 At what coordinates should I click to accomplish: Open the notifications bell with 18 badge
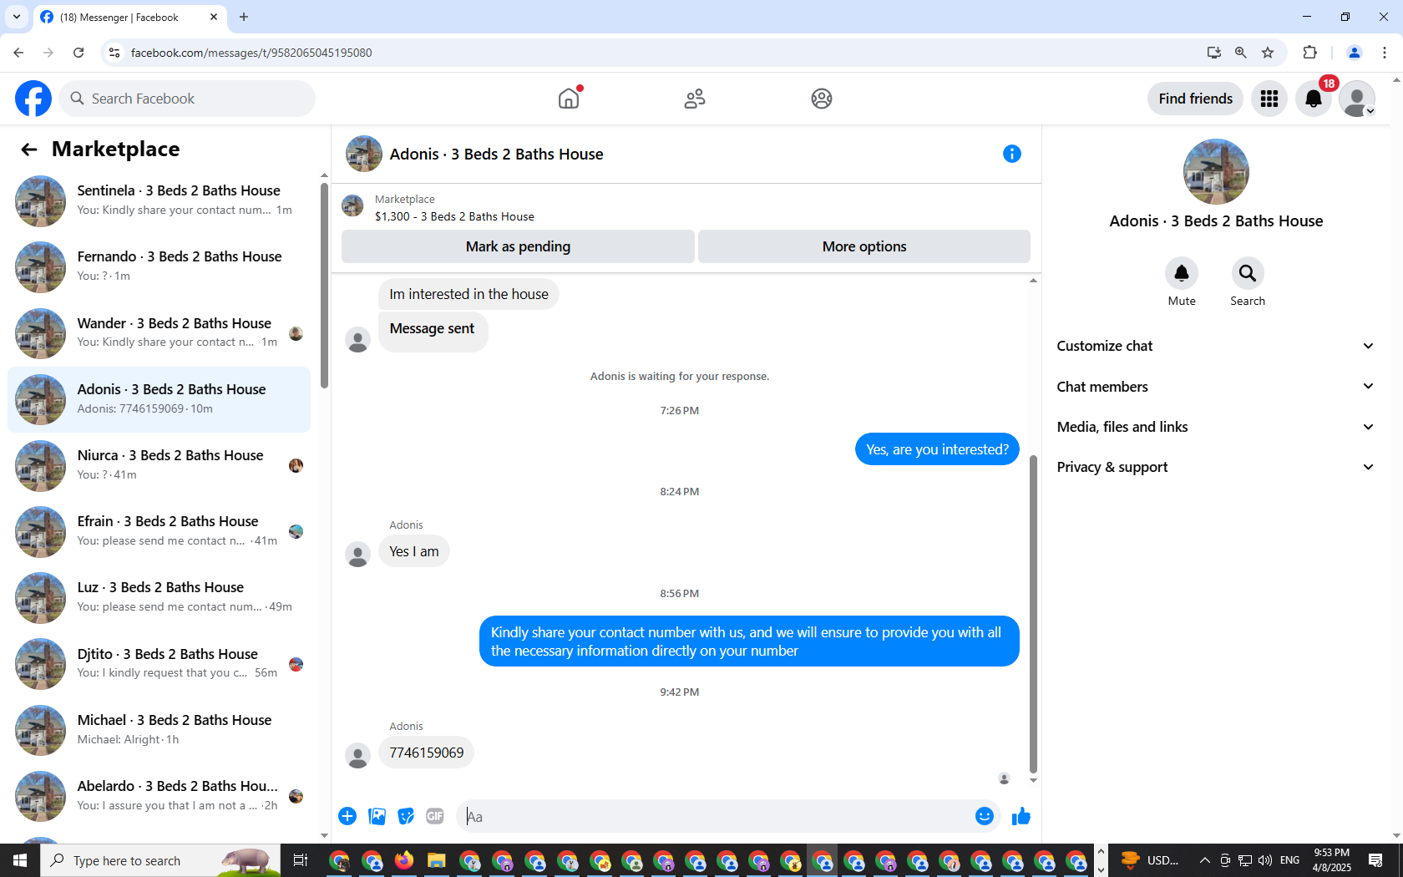click(x=1314, y=99)
